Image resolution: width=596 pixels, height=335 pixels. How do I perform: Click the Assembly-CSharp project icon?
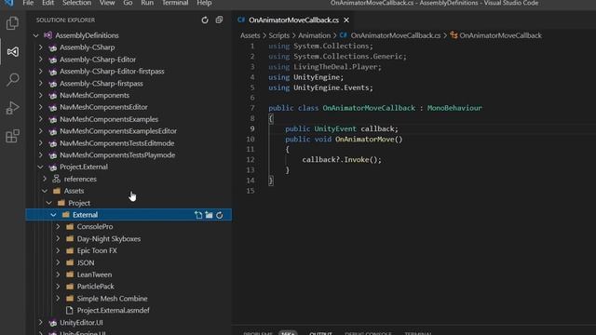[53, 47]
